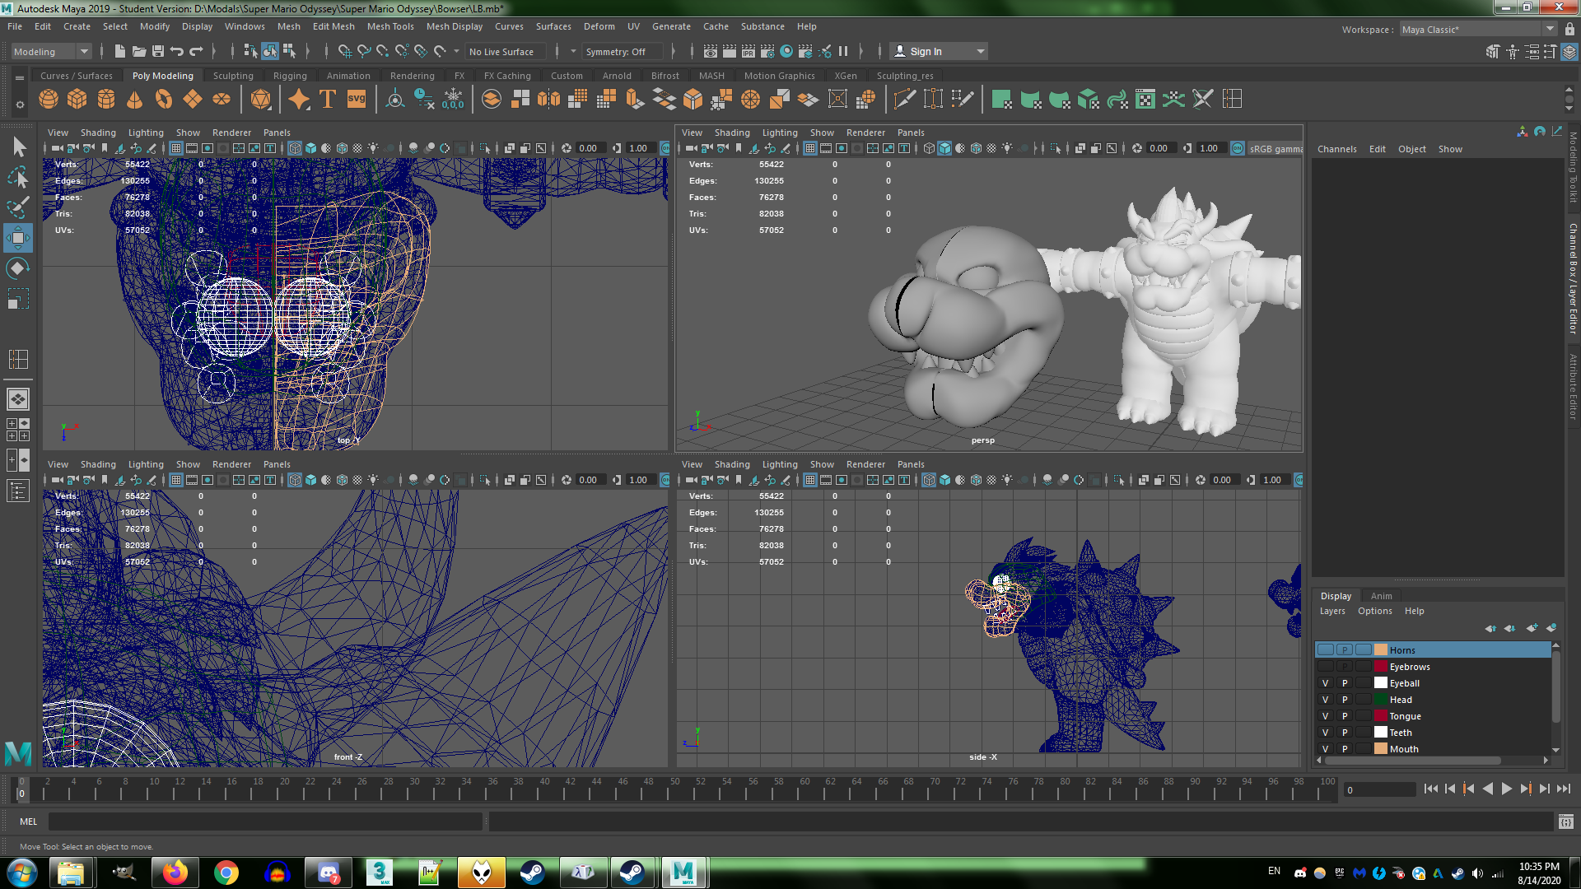The image size is (1581, 889).
Task: Click the Create new layer icon
Action: pyautogui.click(x=1532, y=628)
